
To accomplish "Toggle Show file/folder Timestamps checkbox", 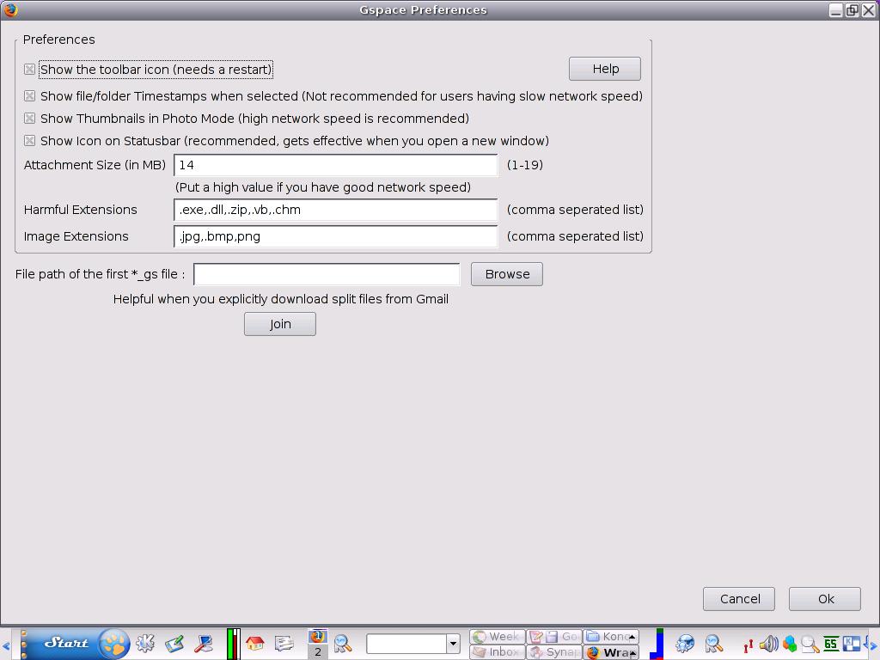I will point(30,96).
